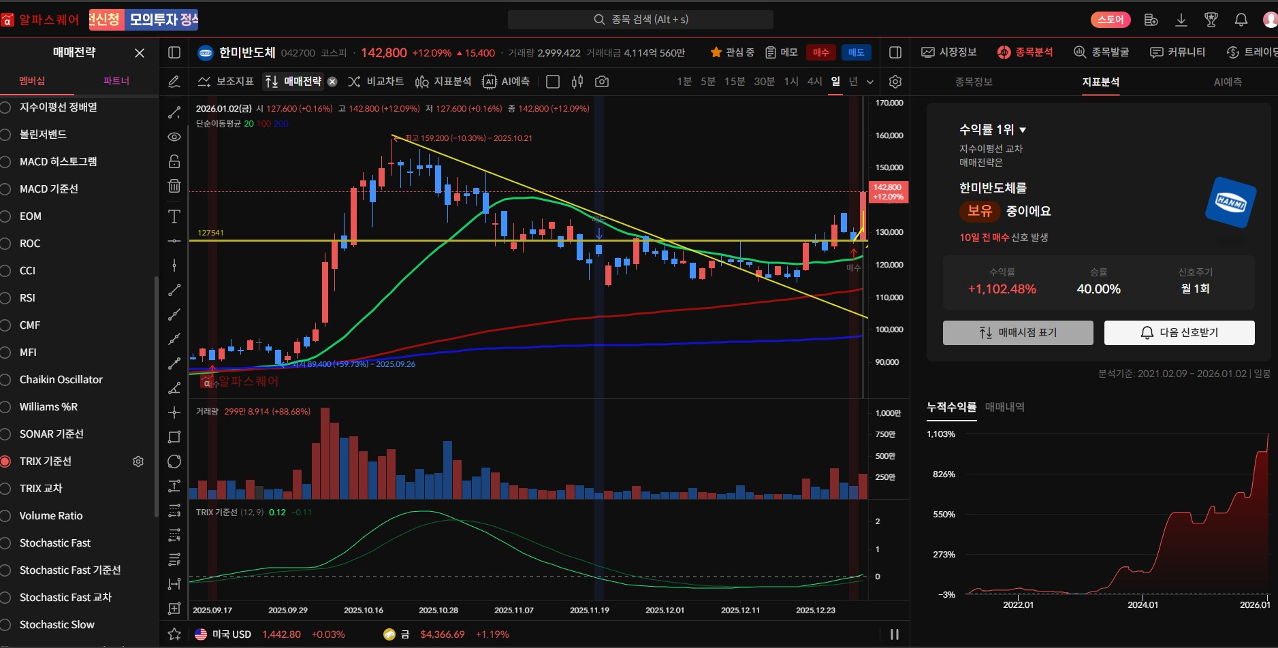Select the text annotation tool
The height and width of the screenshot is (648, 1278).
[x=174, y=216]
